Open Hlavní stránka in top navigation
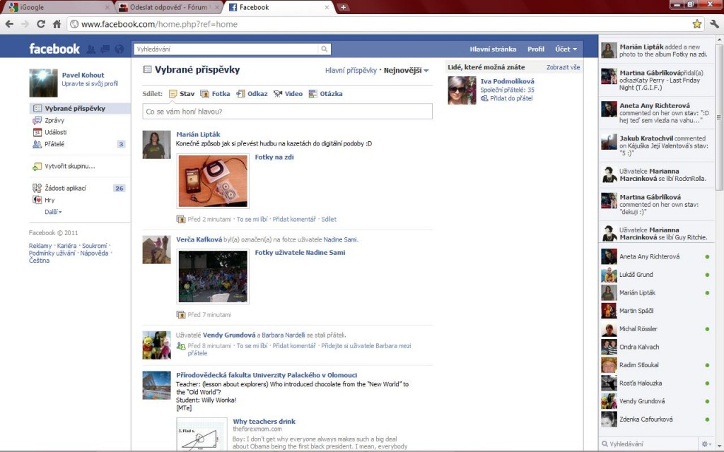The width and height of the screenshot is (724, 452). tap(493, 49)
